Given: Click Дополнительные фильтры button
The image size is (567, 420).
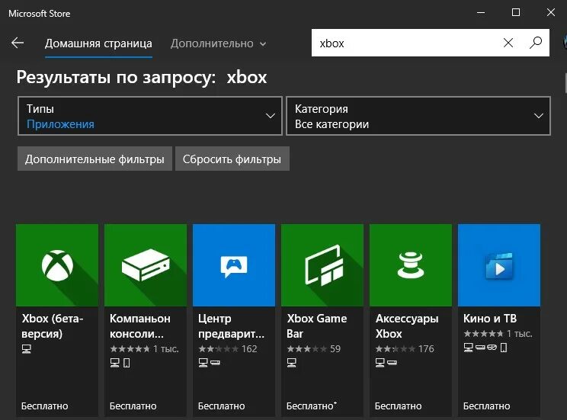Looking at the screenshot, I should click(94, 159).
